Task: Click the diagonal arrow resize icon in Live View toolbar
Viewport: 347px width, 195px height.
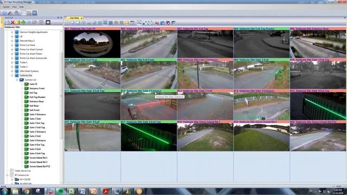Action: click(145, 23)
